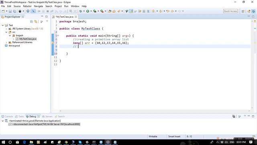Click the Open Perspective icon
Image resolution: width=257 pixels, height=145 pixels.
coord(243,11)
